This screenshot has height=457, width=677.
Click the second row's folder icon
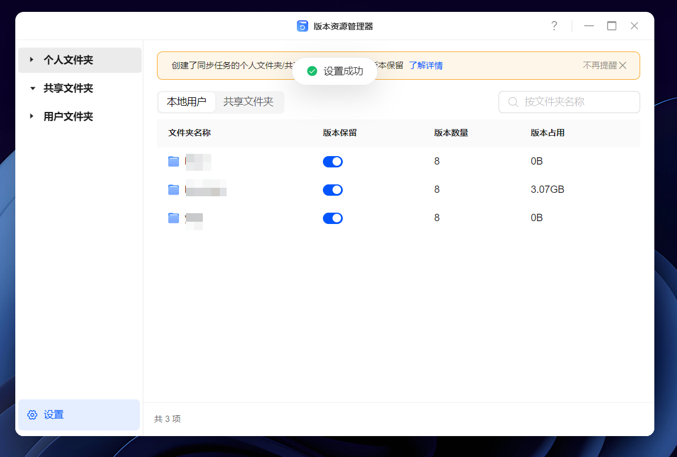[174, 189]
